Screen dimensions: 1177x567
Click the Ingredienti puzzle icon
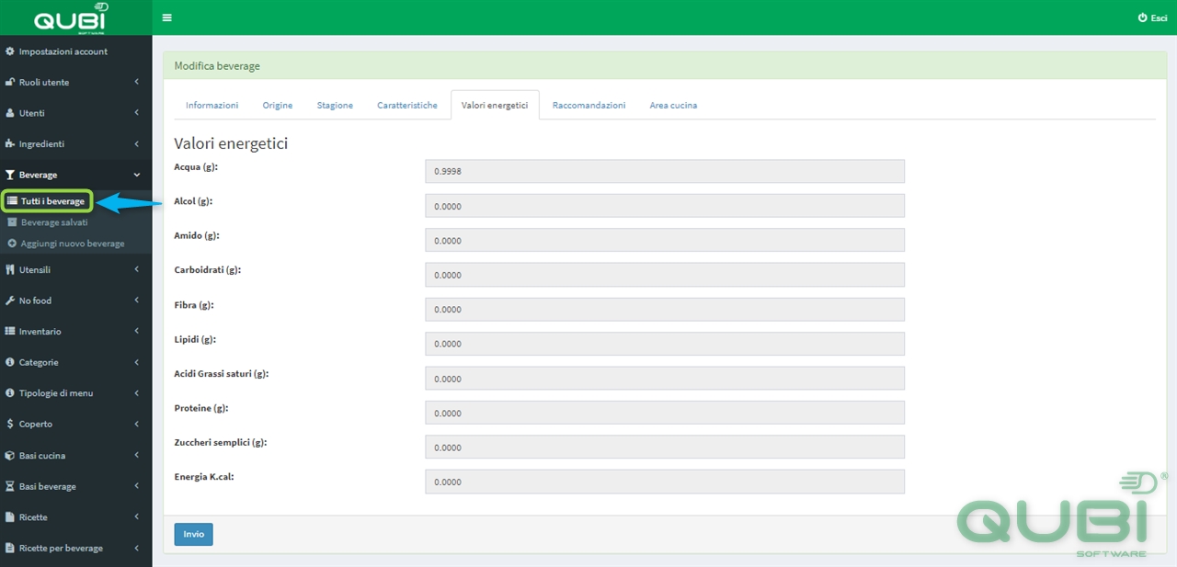pos(10,144)
